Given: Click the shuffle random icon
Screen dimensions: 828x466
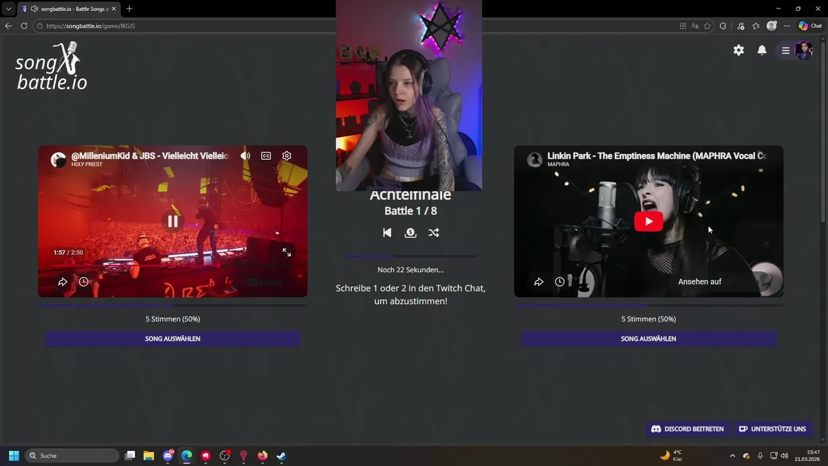Looking at the screenshot, I should [433, 232].
